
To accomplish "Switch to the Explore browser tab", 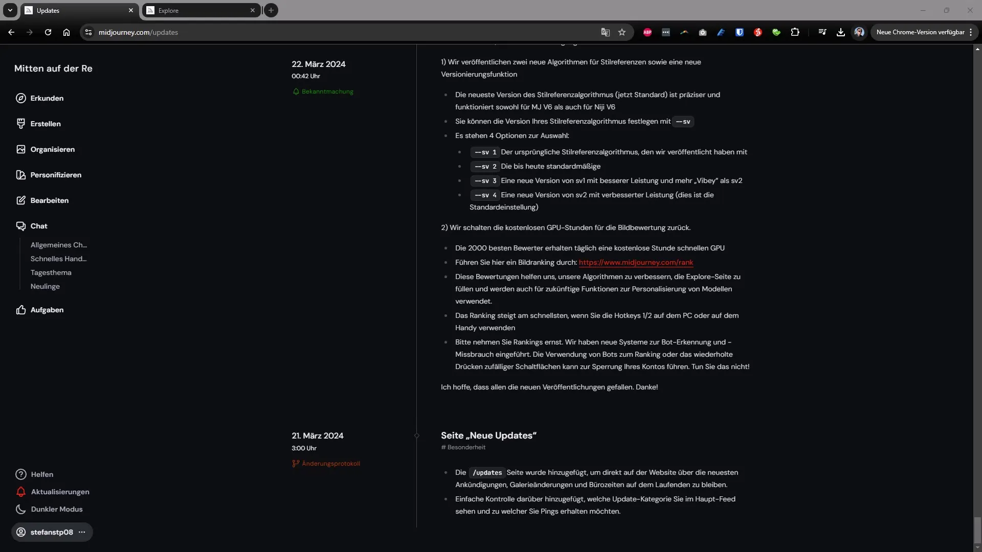I will pyautogui.click(x=200, y=10).
